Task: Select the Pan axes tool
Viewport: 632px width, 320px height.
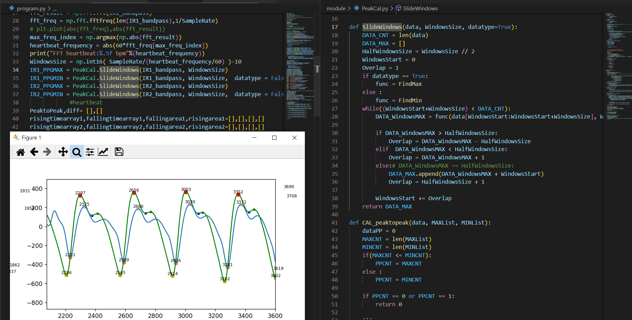Action: click(x=63, y=152)
